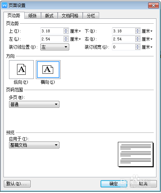Switch to the 分栏 tab
This screenshot has width=161, height=193.
click(91, 16)
